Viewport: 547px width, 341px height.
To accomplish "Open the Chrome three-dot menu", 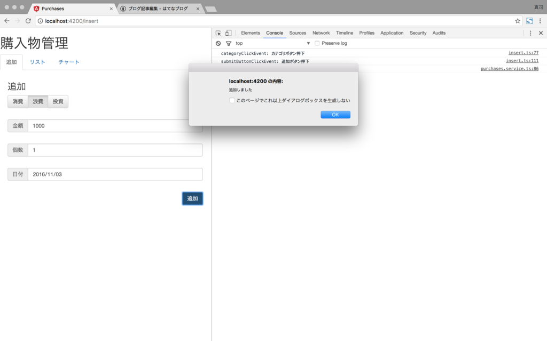I will (x=540, y=21).
